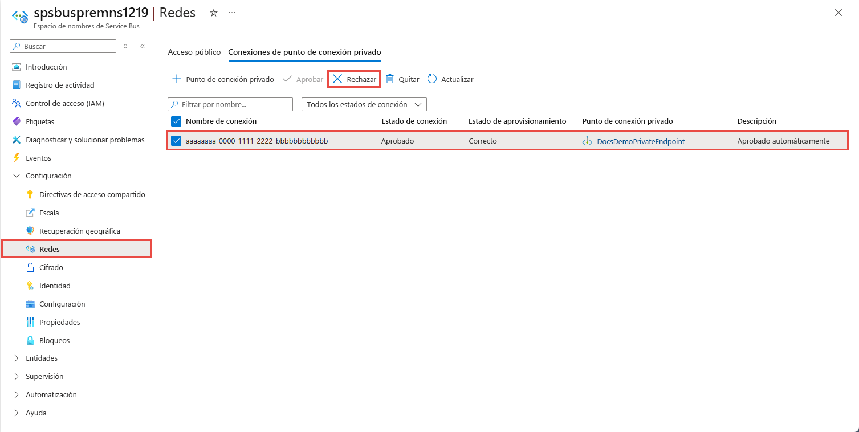Click the Aprobado automáticamente description cell

783,141
